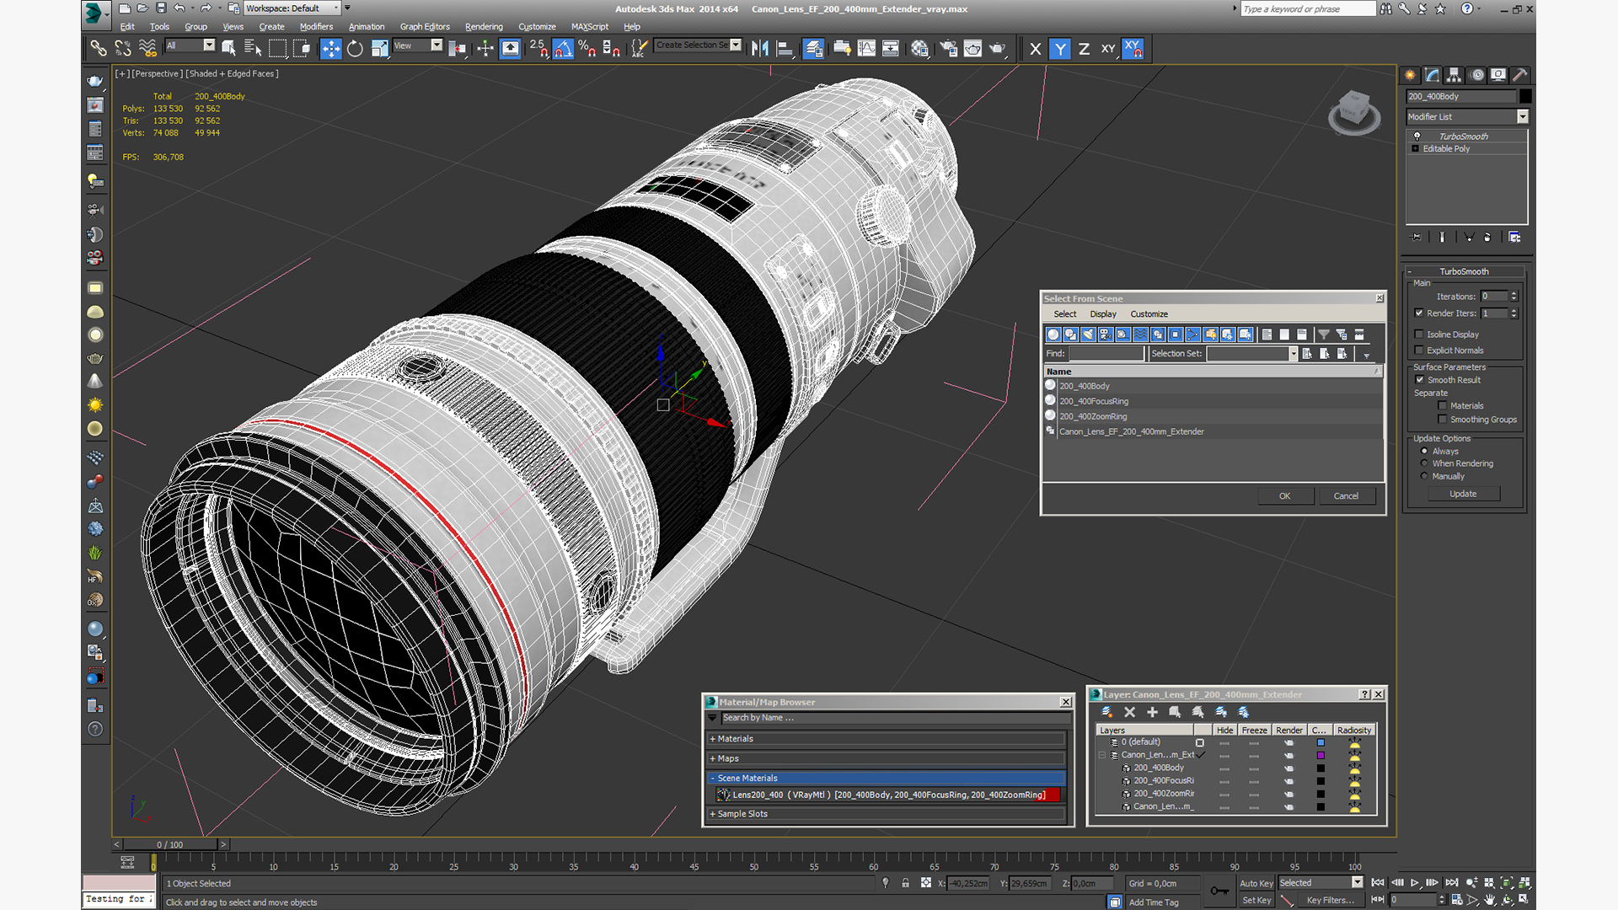Viewport: 1618px width, 910px height.
Task: Click Create New Layer in Layer dialog
Action: [x=1106, y=712]
